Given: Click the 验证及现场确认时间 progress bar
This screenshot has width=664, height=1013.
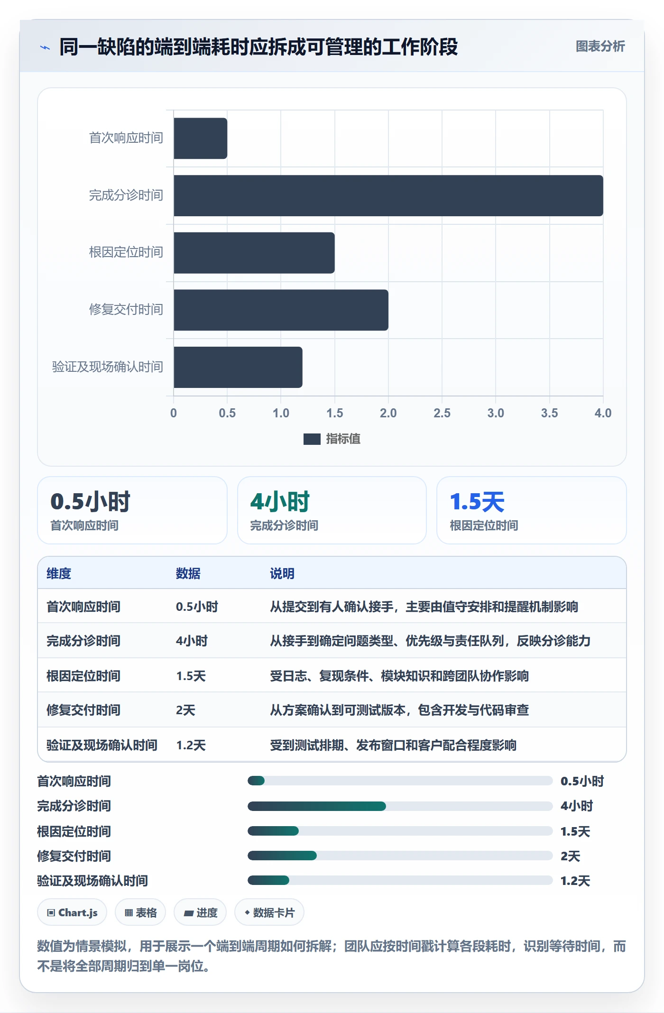Looking at the screenshot, I should [400, 881].
